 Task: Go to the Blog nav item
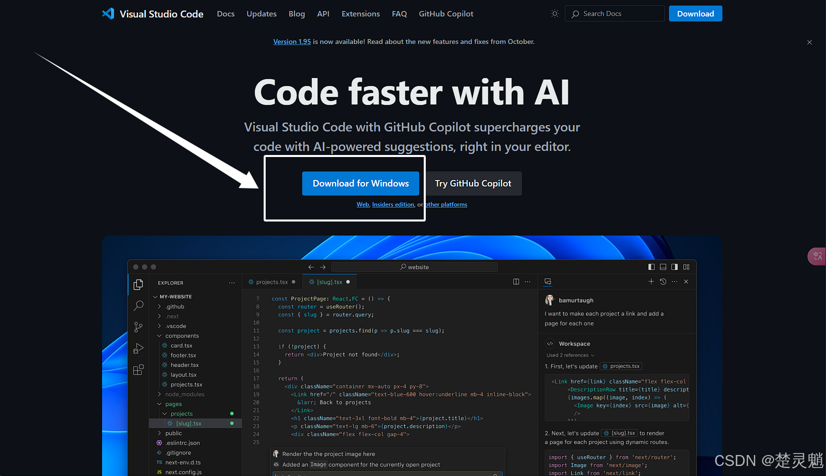point(297,13)
